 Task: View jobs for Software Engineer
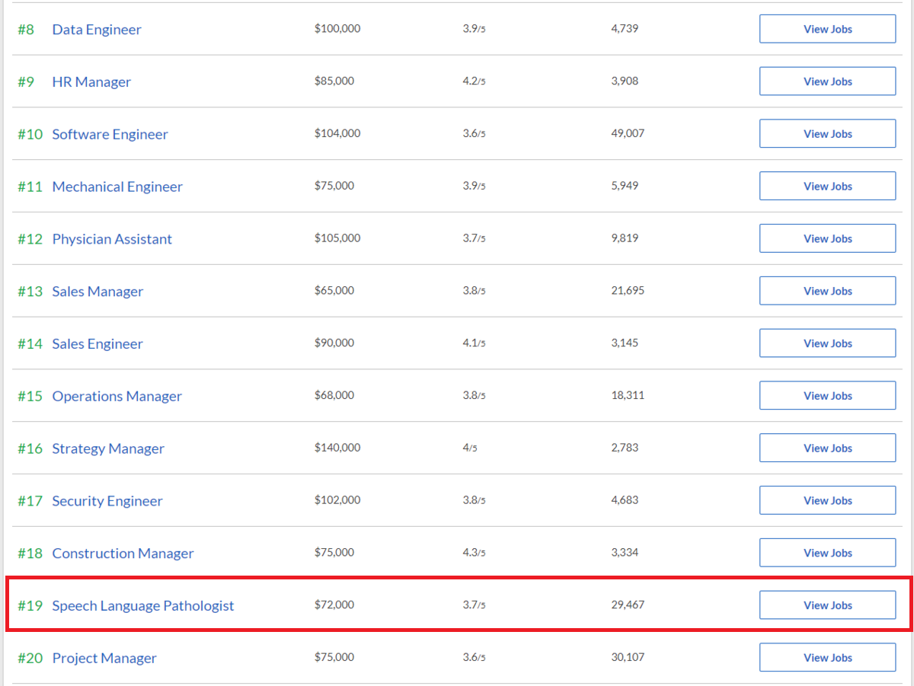[x=827, y=134]
